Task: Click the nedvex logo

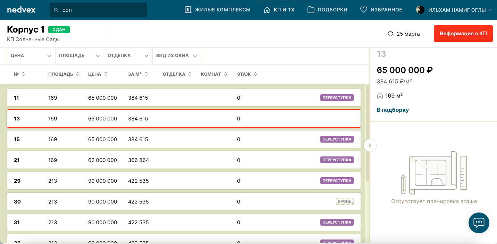Action: click(x=21, y=10)
